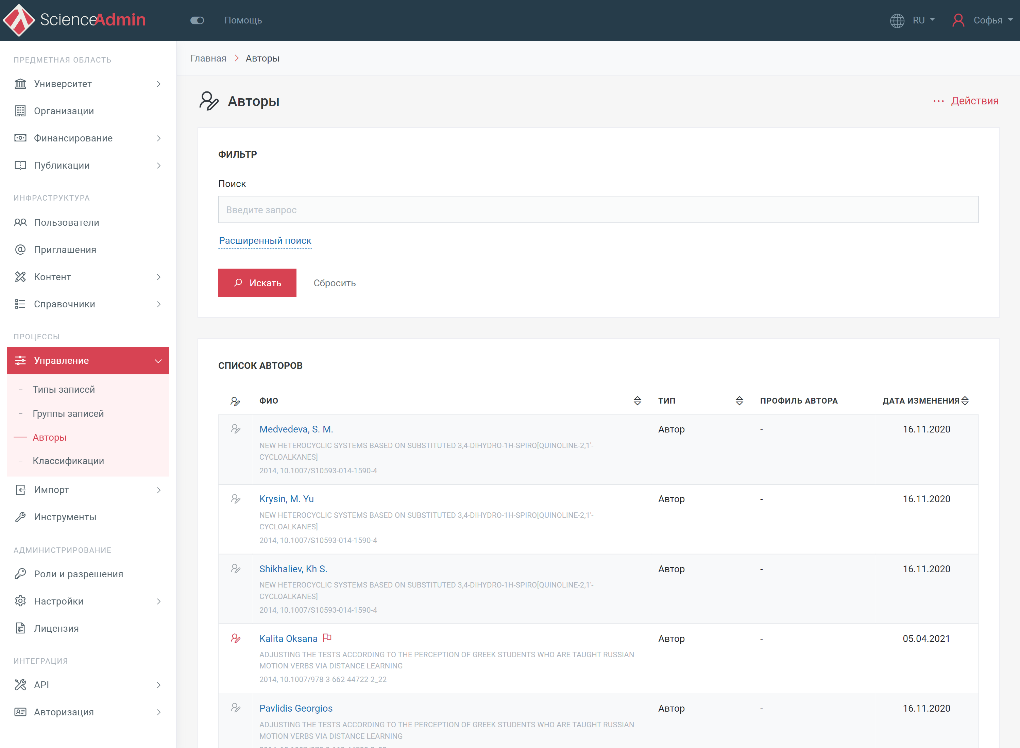Click the globe language icon
This screenshot has height=748, width=1020.
[x=897, y=20]
